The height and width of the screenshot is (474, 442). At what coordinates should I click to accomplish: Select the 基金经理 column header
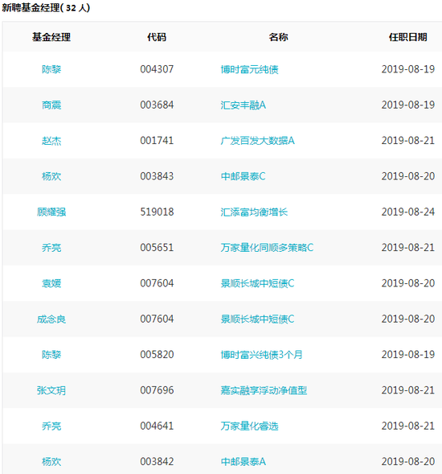coord(51,37)
